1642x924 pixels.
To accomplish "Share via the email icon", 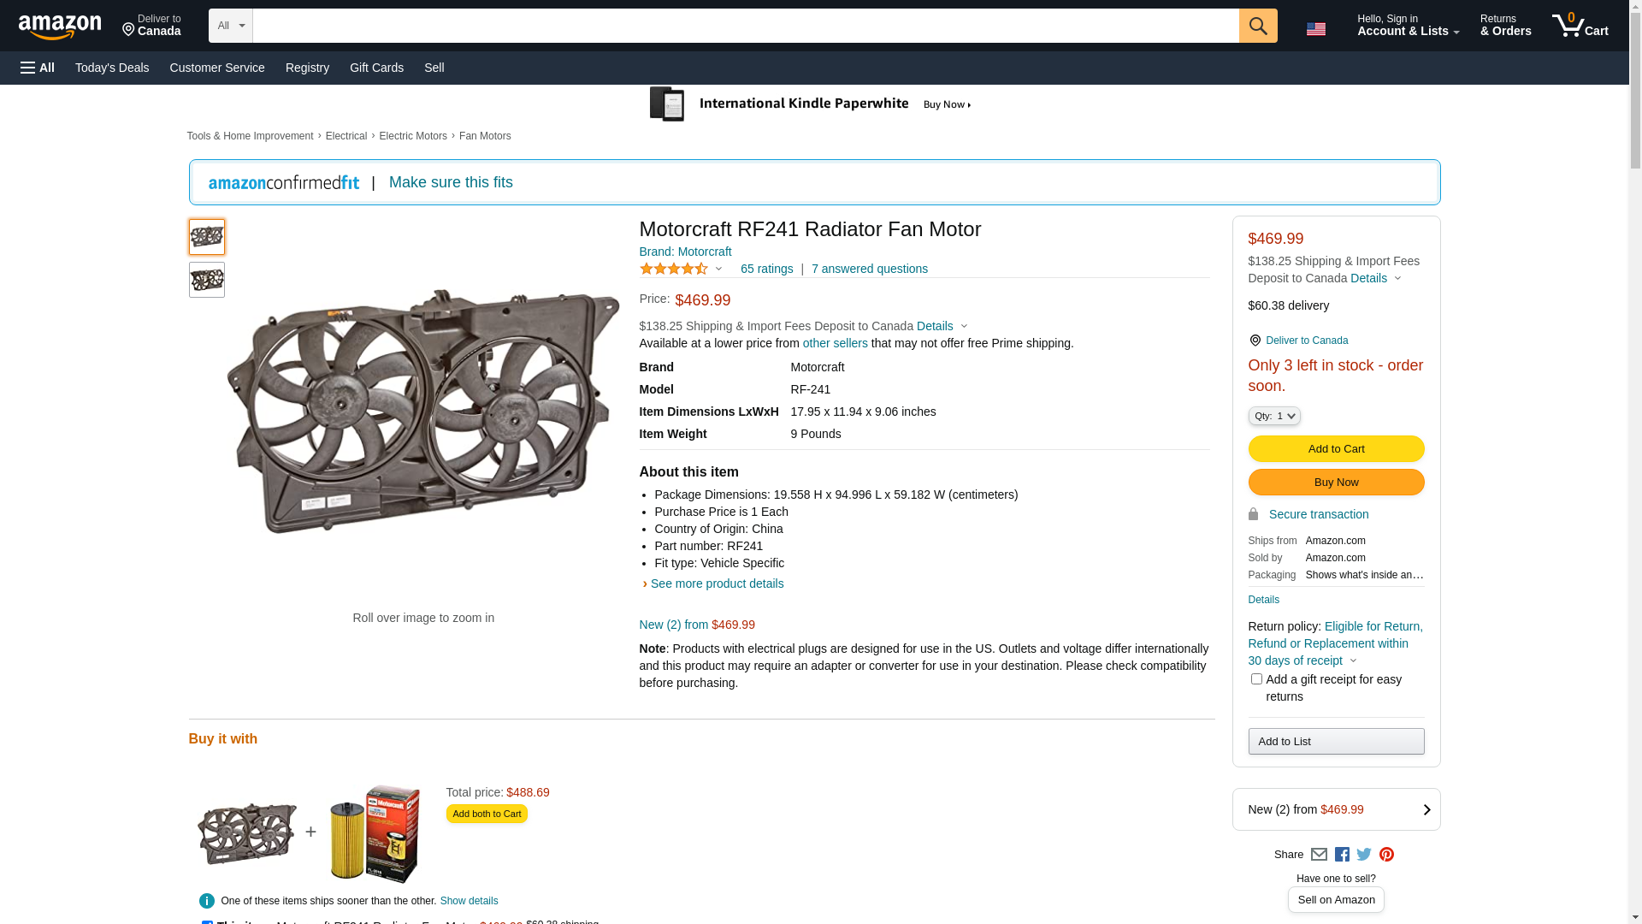I will point(1319,854).
